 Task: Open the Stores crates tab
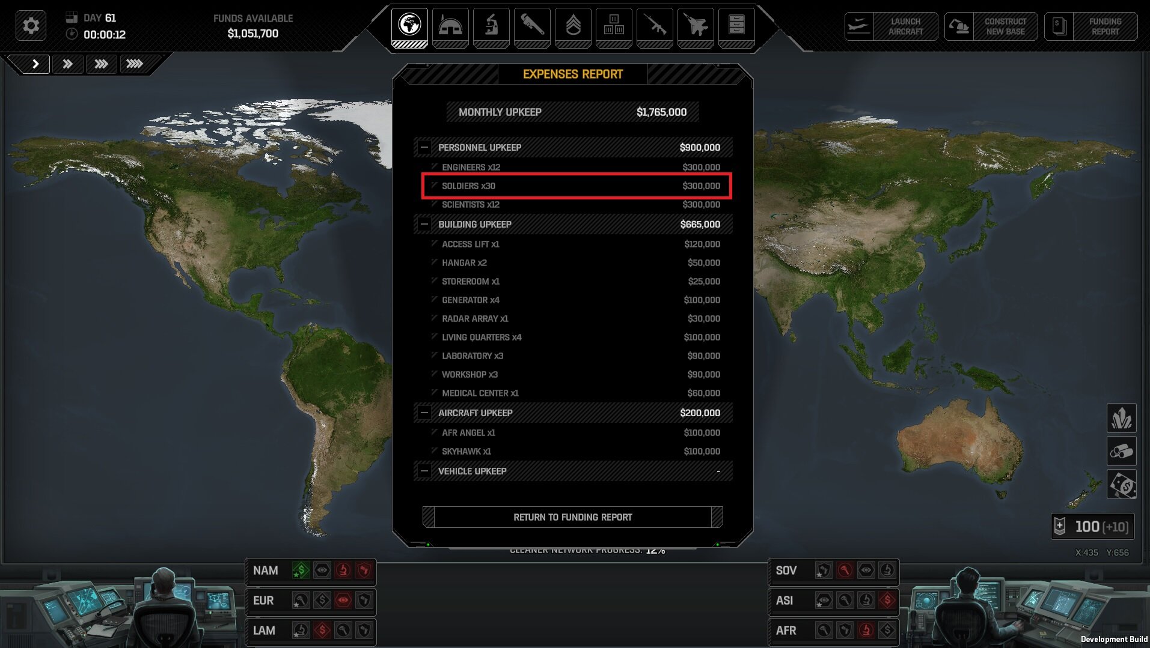click(614, 27)
